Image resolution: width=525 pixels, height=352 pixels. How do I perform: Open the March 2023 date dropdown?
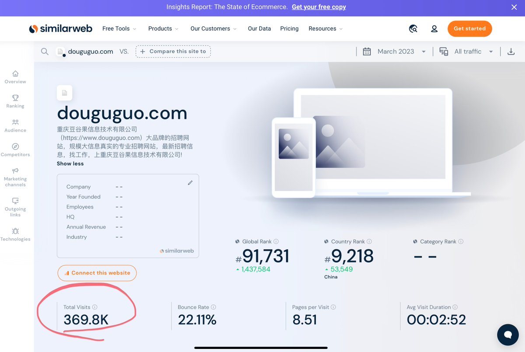click(x=402, y=52)
